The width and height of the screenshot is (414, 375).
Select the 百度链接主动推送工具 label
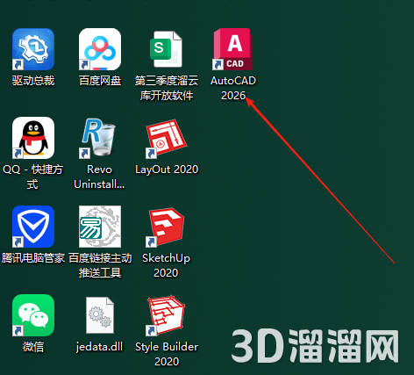(100, 265)
